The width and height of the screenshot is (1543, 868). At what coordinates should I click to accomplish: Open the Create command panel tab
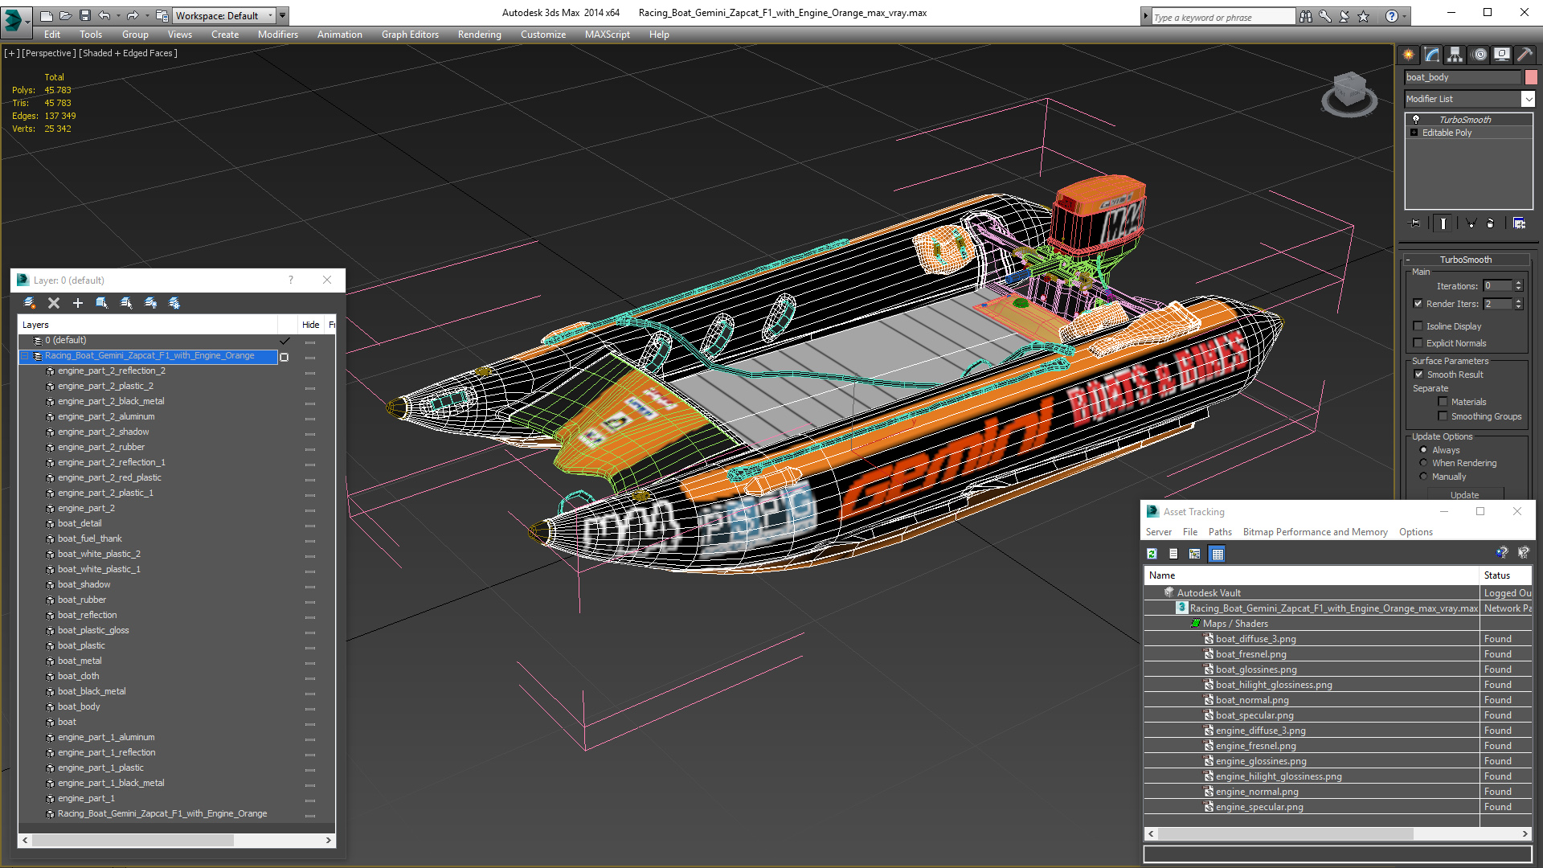1408,55
